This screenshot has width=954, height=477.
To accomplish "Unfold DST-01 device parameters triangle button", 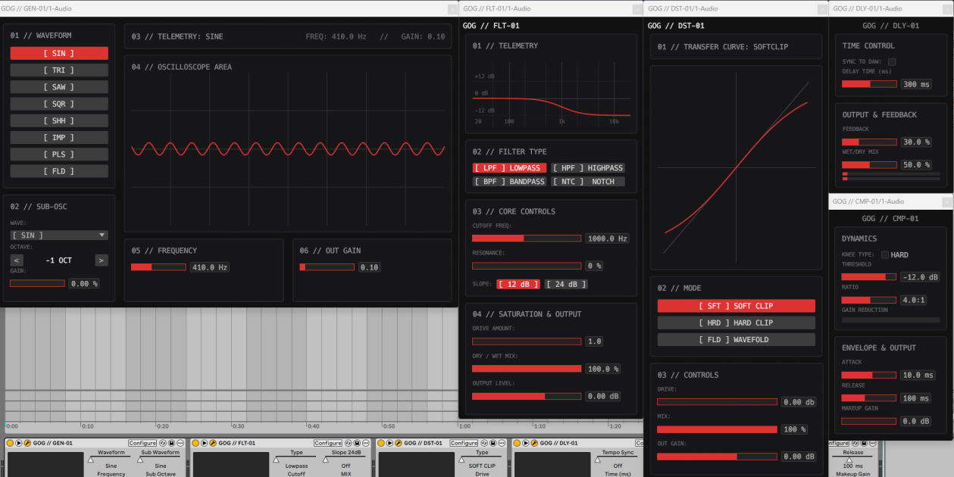I will coord(389,443).
